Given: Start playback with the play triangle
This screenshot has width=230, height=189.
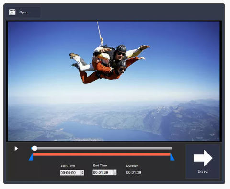Looking at the screenshot, I should pyautogui.click(x=16, y=149).
